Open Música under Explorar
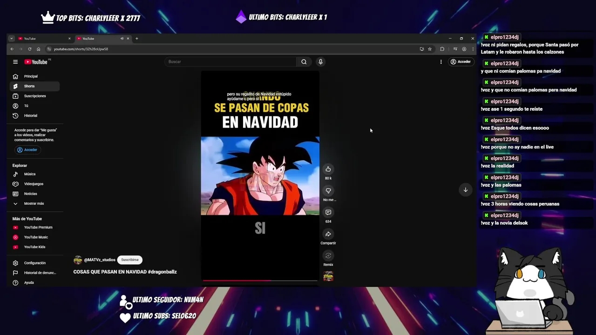Image resolution: width=596 pixels, height=335 pixels. [34, 174]
